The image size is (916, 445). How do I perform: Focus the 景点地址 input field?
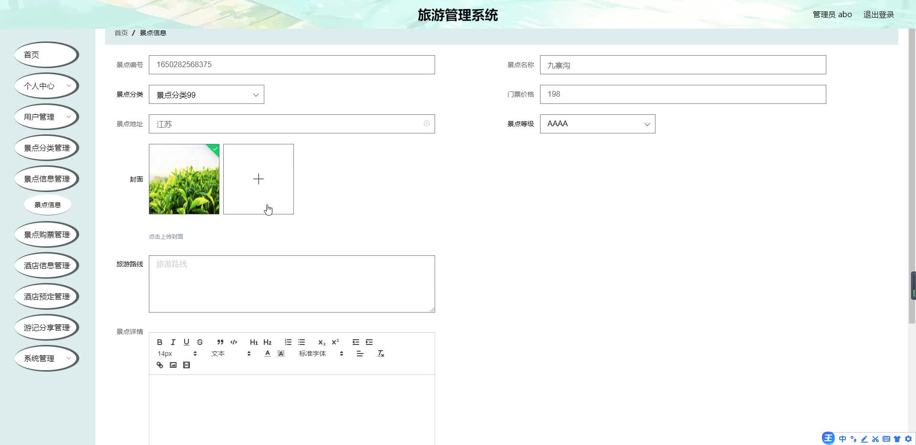[x=292, y=124]
